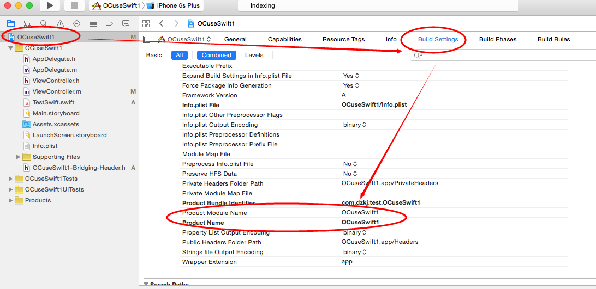Click the related items grid icon
The height and width of the screenshot is (289, 596).
tap(146, 23)
